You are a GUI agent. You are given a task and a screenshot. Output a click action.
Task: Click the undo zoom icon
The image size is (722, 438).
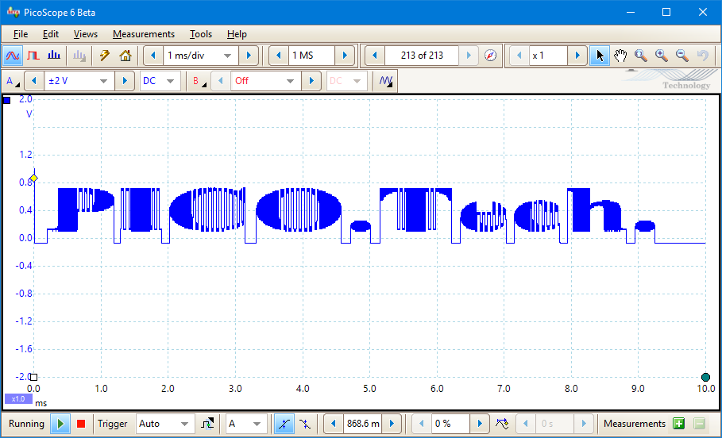click(703, 56)
